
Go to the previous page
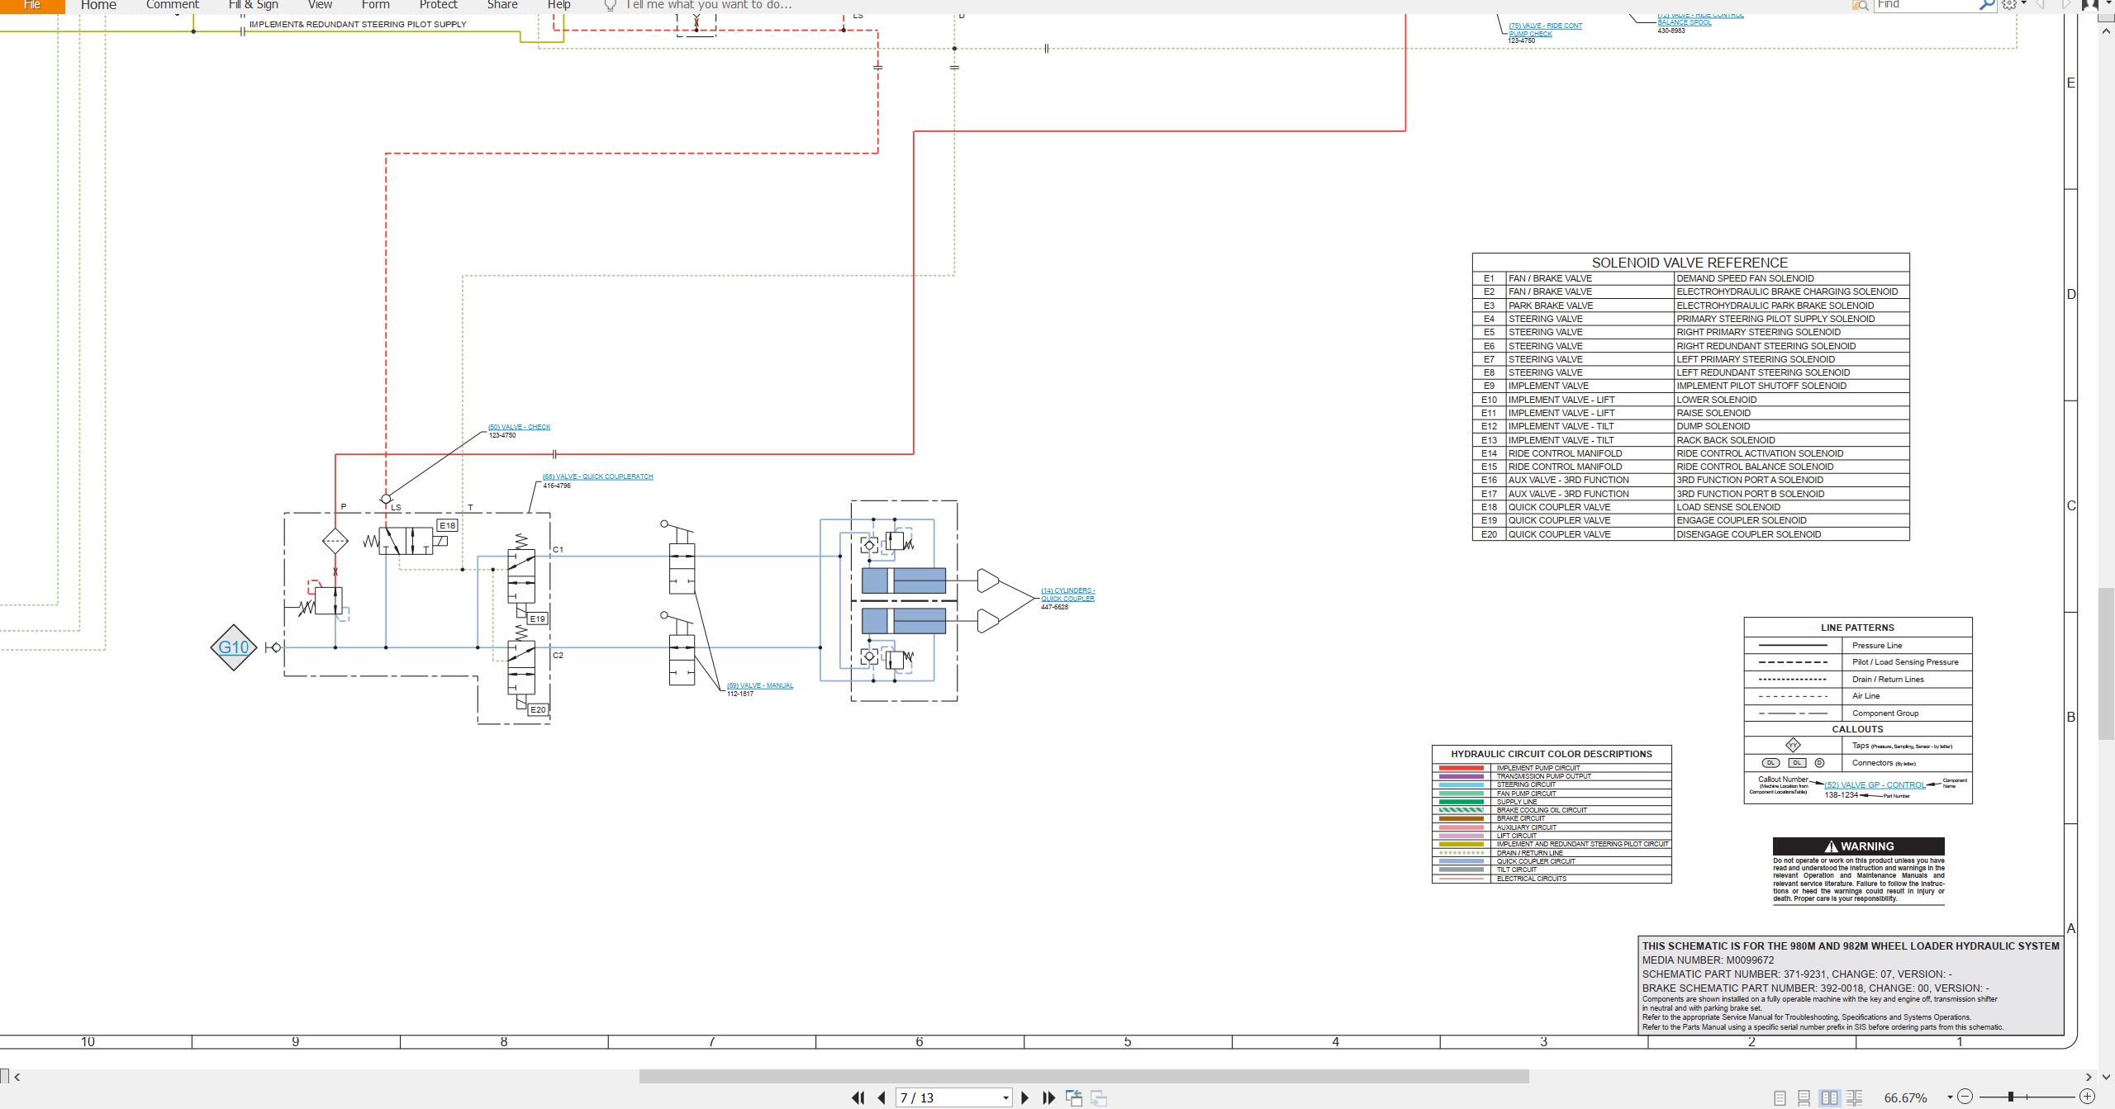pyautogui.click(x=882, y=1097)
